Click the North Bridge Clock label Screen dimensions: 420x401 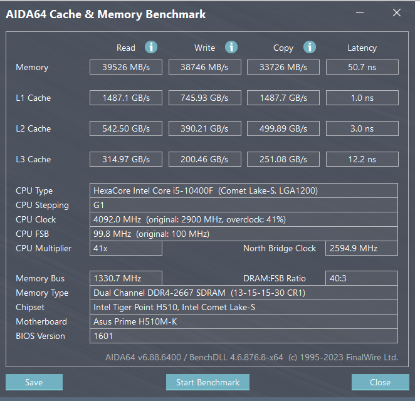pos(280,249)
